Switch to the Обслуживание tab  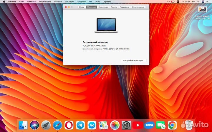[x=138, y=7]
